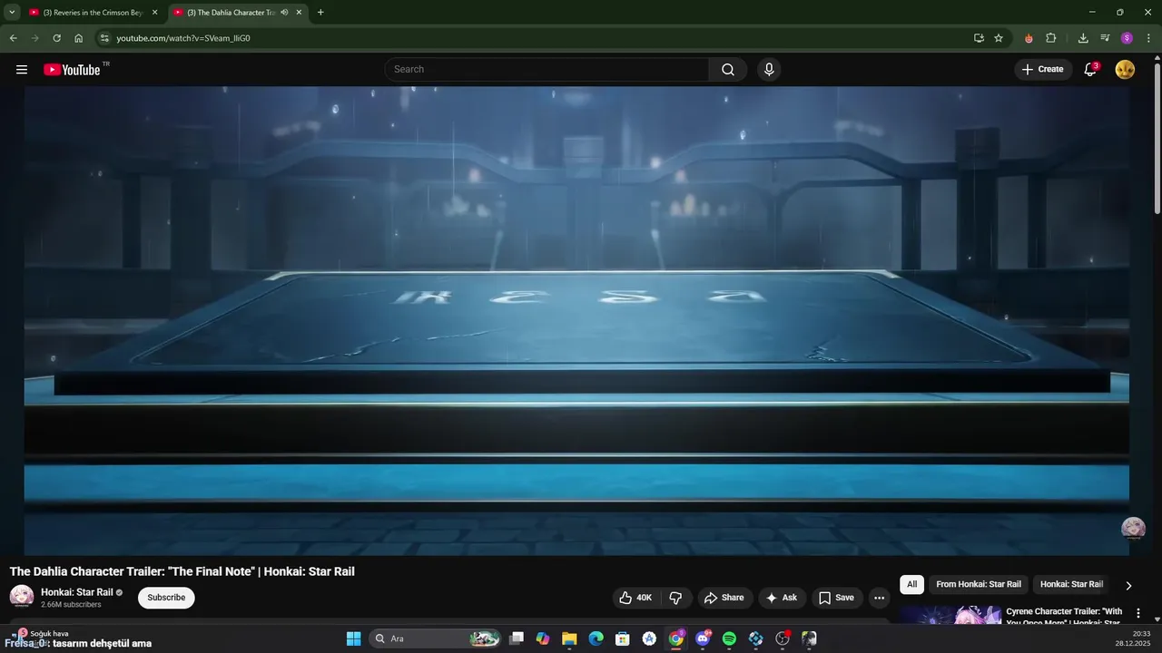Open Discord from taskbar
Viewport: 1162px width, 653px height.
click(x=703, y=638)
